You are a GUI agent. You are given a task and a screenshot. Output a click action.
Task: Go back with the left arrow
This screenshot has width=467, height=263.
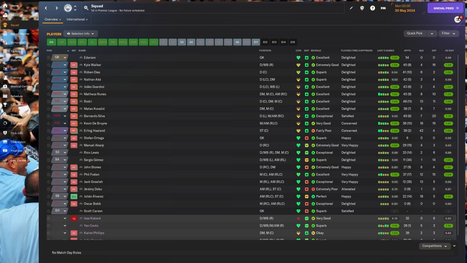coord(46,8)
